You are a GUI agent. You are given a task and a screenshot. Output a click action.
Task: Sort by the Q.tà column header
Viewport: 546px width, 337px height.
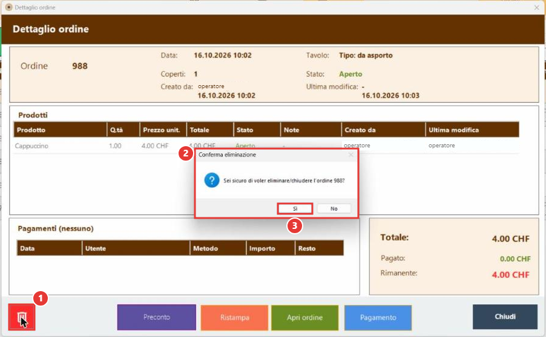(x=123, y=130)
